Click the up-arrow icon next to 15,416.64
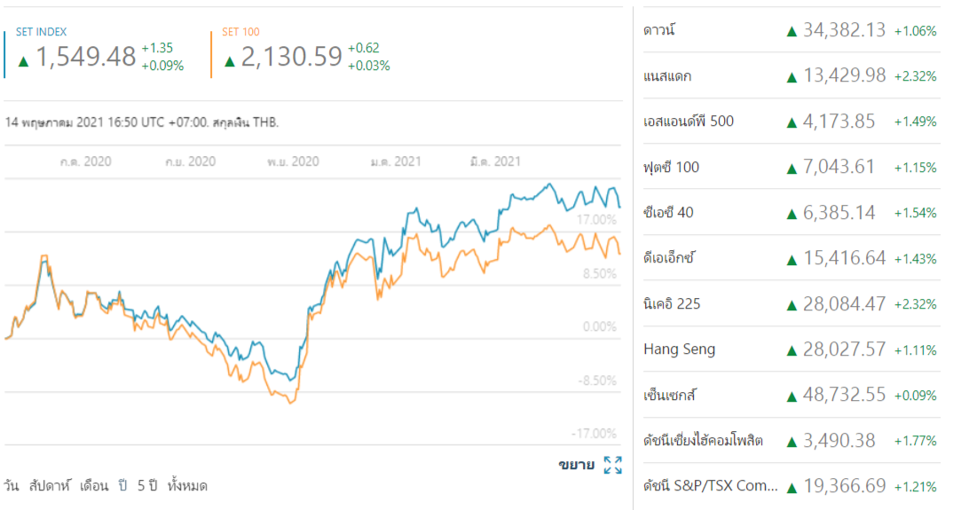 click(792, 259)
